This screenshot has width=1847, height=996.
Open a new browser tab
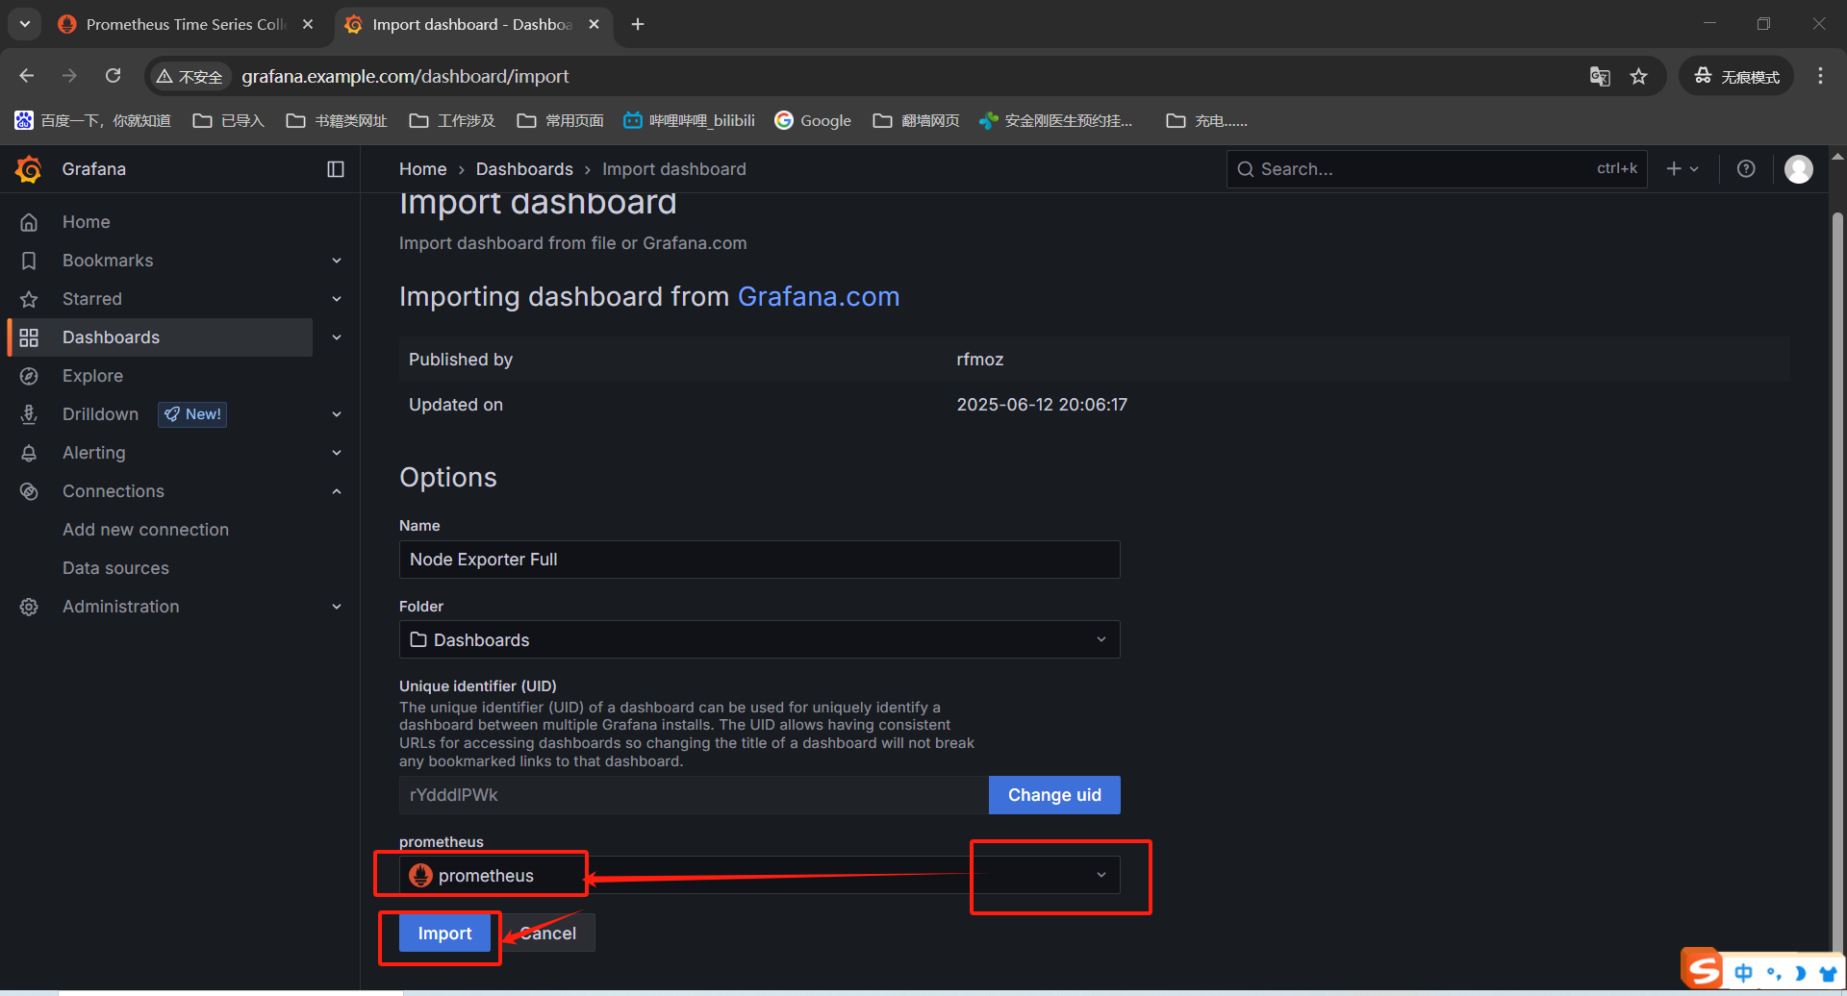click(x=638, y=24)
